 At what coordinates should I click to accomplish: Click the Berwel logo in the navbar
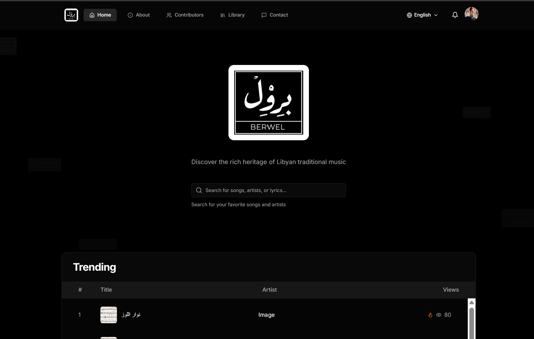(71, 15)
